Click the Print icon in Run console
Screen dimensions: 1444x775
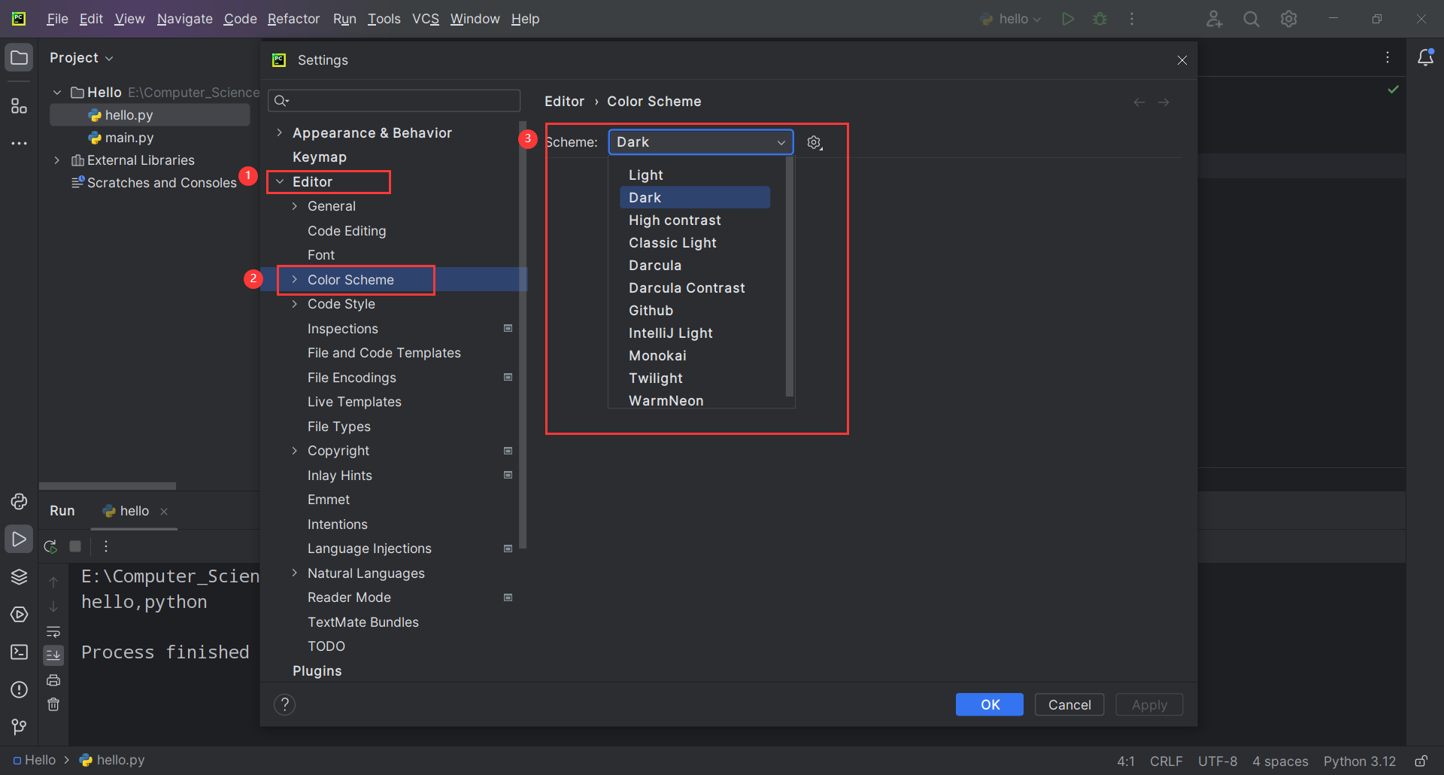53,680
